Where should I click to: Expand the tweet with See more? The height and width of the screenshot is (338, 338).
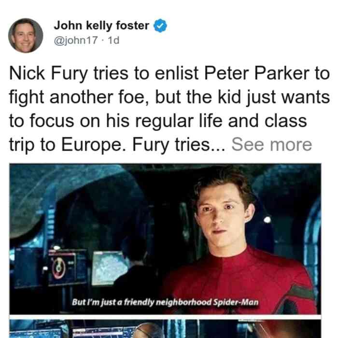click(271, 144)
